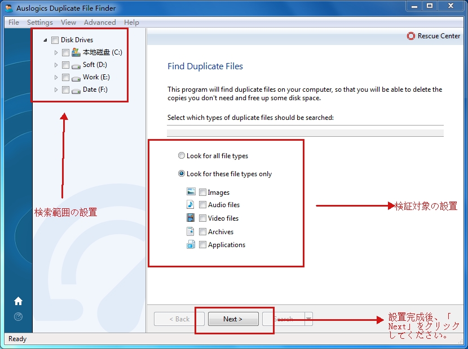
Task: Close the Auslogics Duplicate File Finder window
Action: click(x=451, y=6)
